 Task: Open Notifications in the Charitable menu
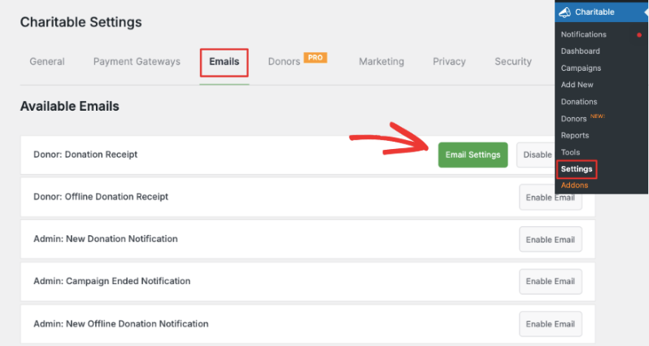pyautogui.click(x=584, y=34)
